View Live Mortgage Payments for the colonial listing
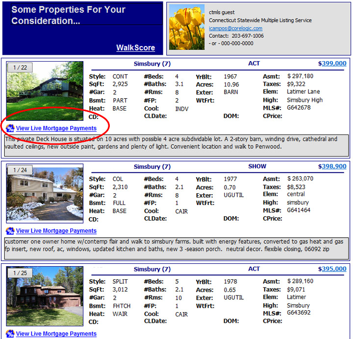Viewport: 353px width, 339px height. pos(56,231)
